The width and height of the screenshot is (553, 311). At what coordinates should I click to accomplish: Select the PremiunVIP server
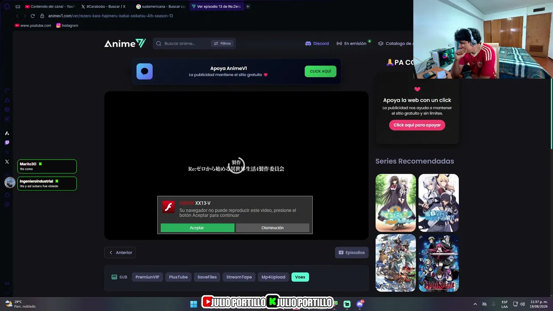[x=147, y=277]
